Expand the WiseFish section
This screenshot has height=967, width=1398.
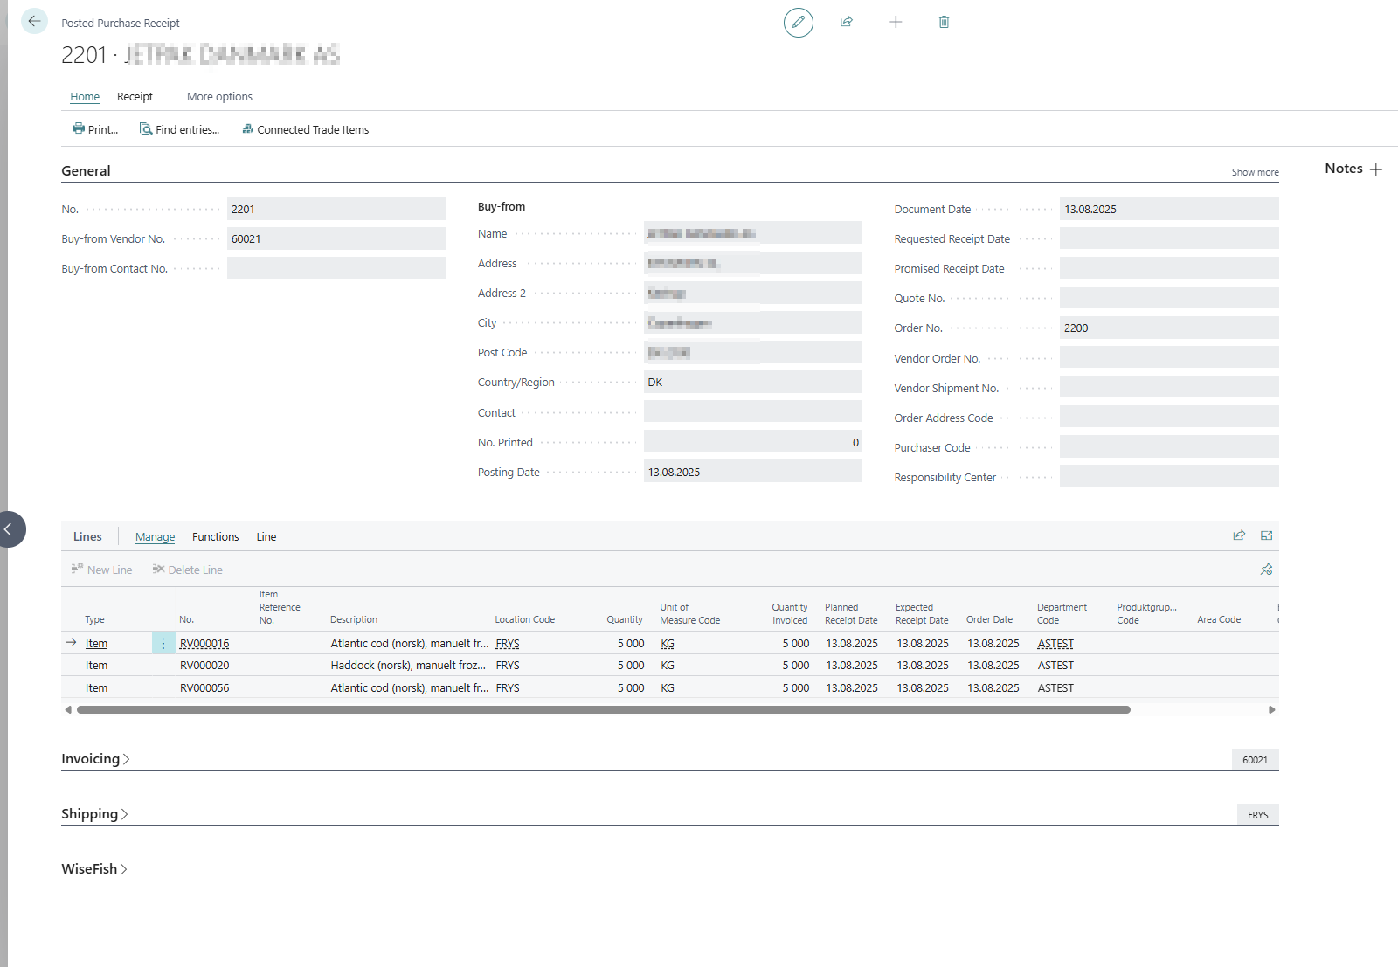pos(93,869)
